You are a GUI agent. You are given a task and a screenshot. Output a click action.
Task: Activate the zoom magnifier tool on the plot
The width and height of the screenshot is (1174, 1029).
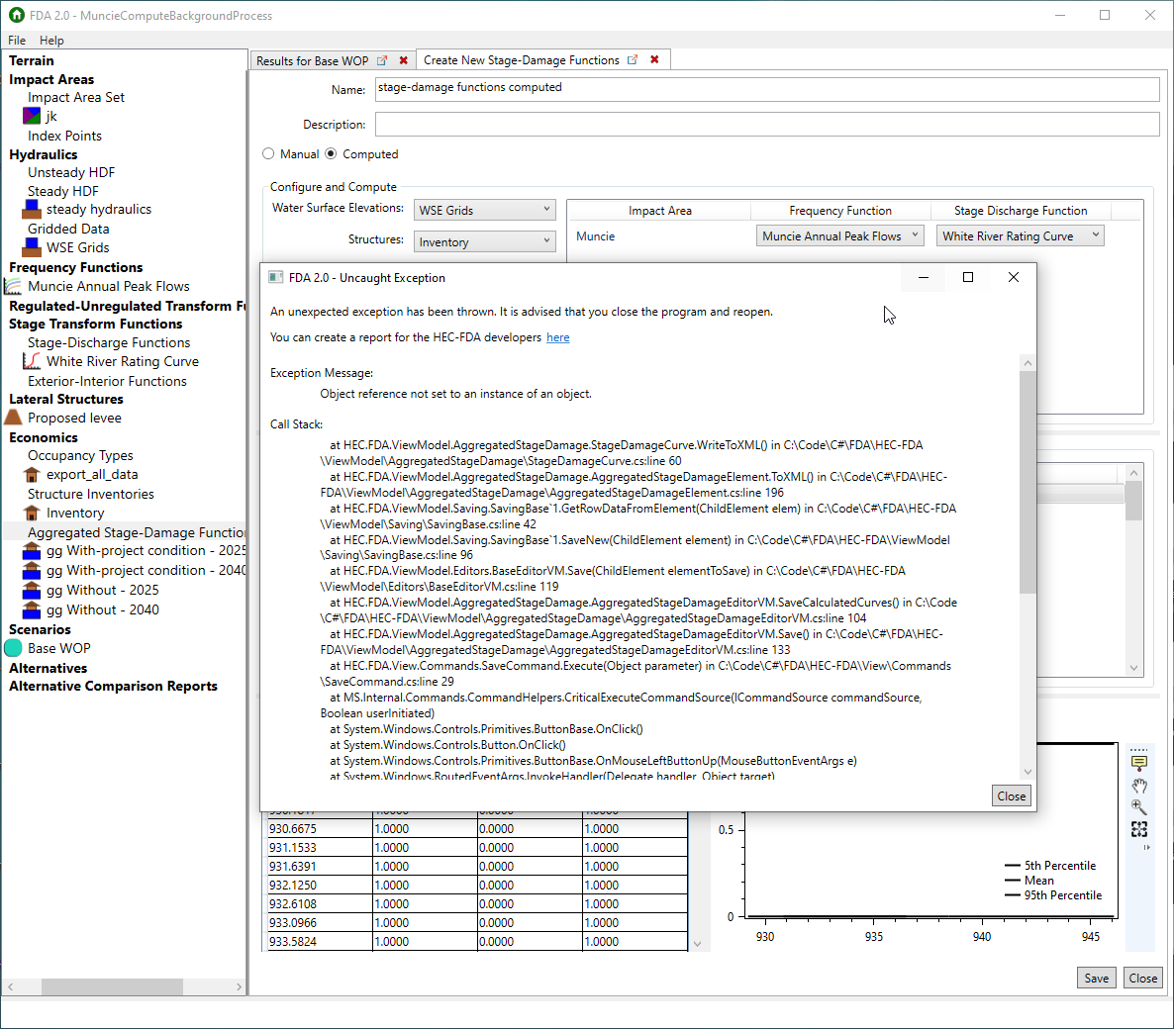1138,806
